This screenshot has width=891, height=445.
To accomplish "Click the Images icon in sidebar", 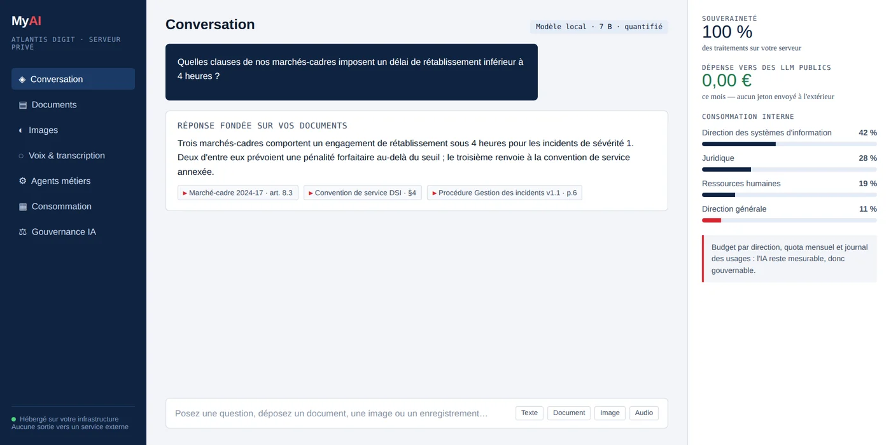I will pos(20,130).
